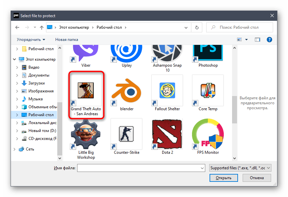288x197 pixels.
Task: Select the Ashampoo Snap 10 shortcut
Action: point(167,58)
